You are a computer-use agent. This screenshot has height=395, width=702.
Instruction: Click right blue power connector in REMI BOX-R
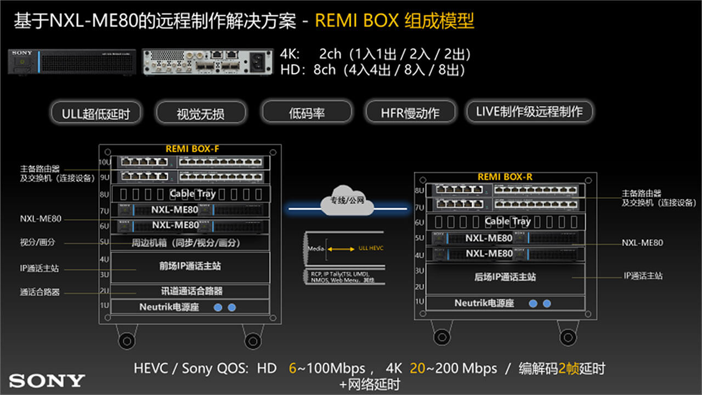coord(547,304)
